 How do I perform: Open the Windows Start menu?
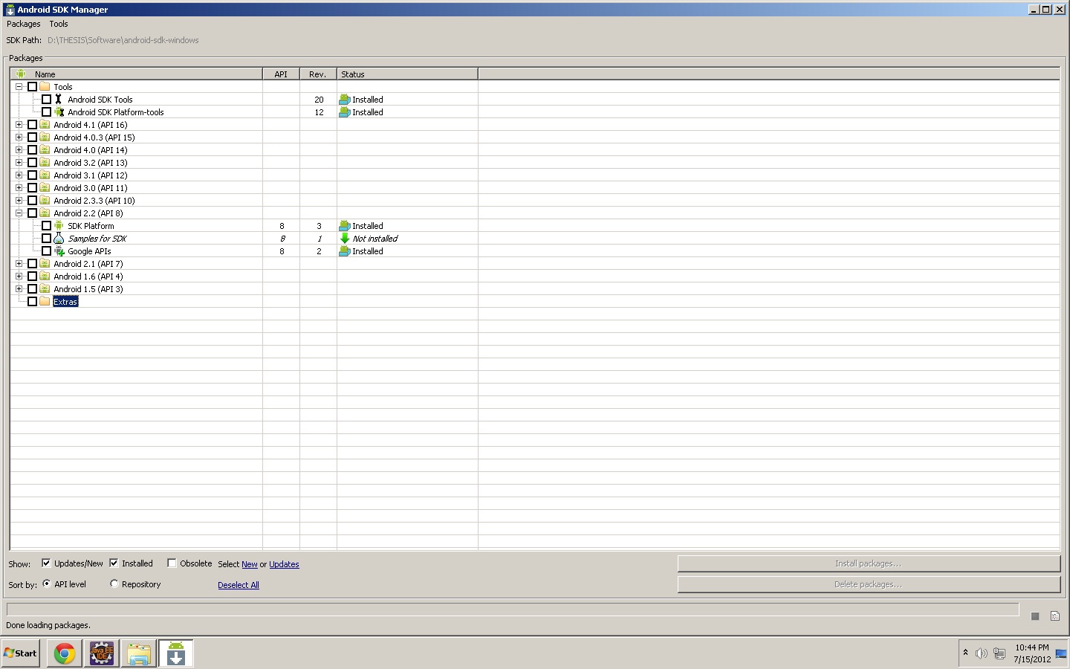pos(20,653)
